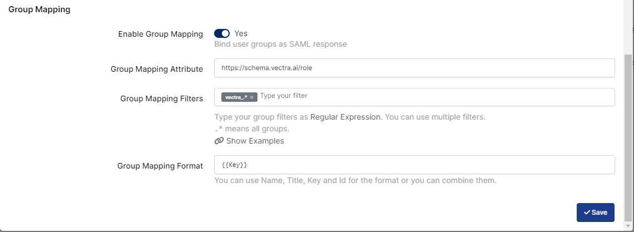The image size is (634, 232).
Task: Click the 'Regular Expression' text in hint
Action: point(345,117)
